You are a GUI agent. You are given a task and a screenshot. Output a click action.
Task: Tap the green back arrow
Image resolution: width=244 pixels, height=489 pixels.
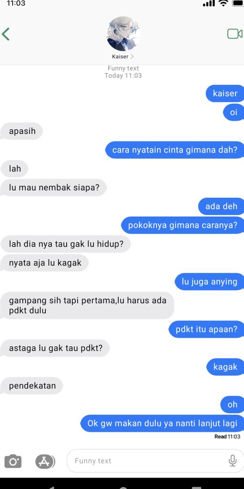coord(6,34)
